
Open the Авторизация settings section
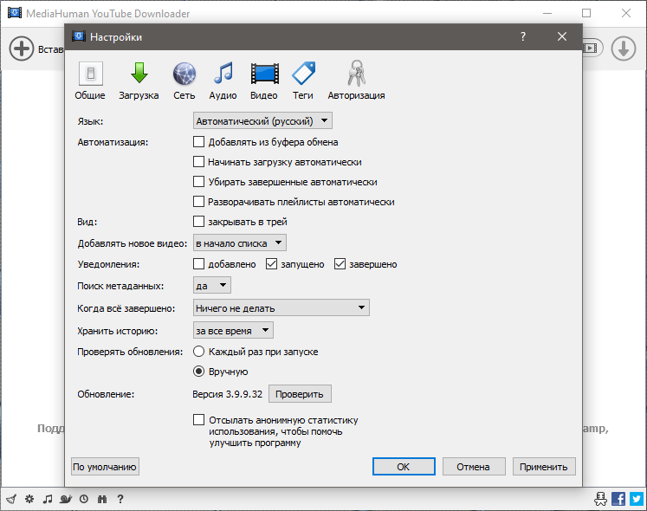coord(356,81)
